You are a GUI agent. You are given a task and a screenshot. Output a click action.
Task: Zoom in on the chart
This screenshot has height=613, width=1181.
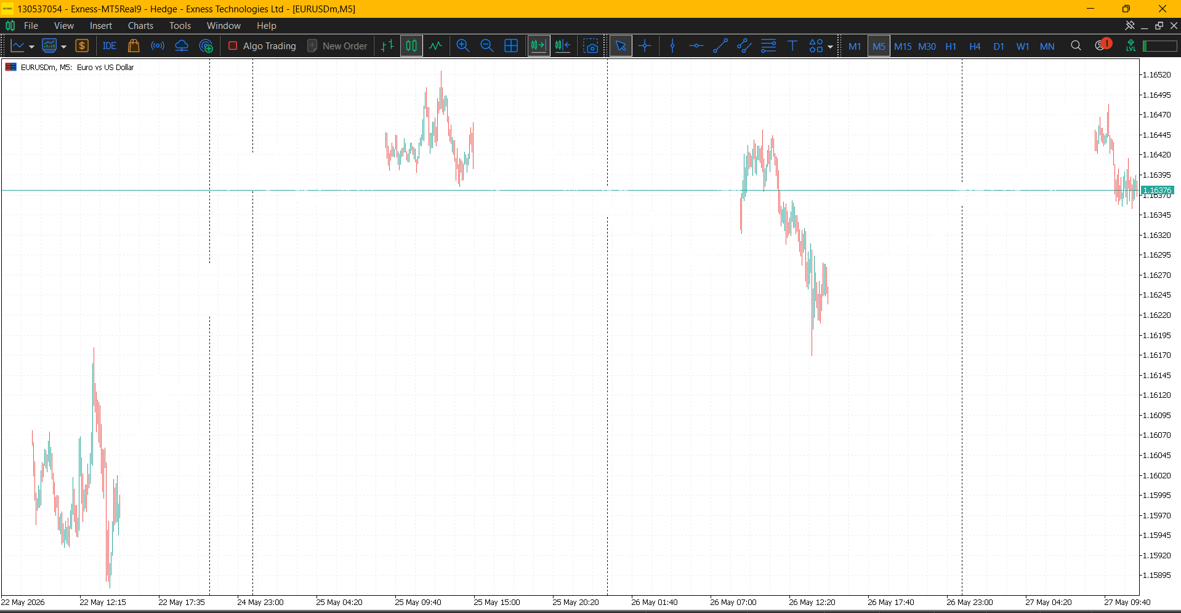[x=463, y=46]
